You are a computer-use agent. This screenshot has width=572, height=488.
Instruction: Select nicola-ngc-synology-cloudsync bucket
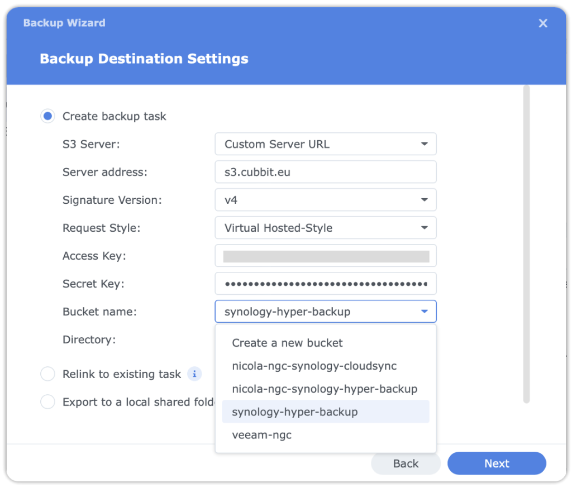pos(314,366)
